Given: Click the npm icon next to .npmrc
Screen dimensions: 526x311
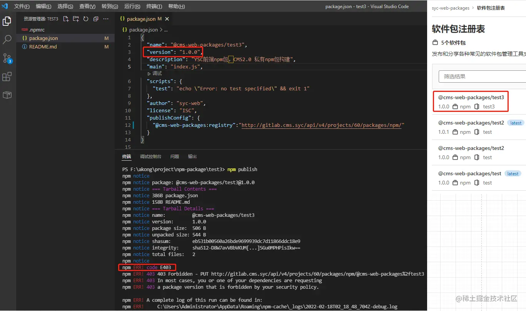Looking at the screenshot, I should [25, 30].
